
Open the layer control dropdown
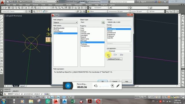tap(55, 11)
